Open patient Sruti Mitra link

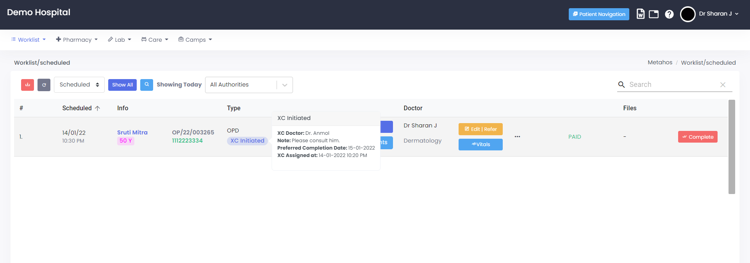132,132
